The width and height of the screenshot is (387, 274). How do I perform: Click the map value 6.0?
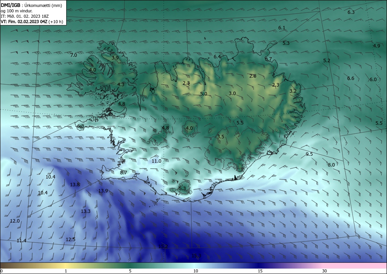point(373,79)
